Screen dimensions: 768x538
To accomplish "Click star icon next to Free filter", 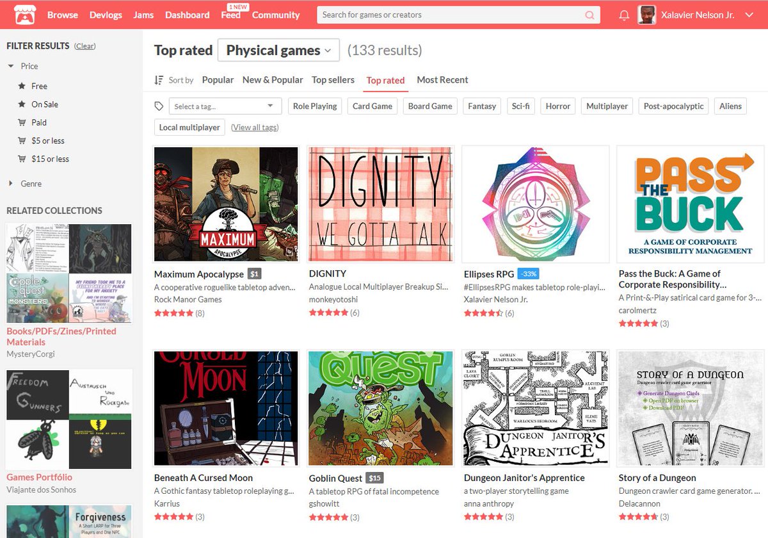I will click(x=22, y=86).
